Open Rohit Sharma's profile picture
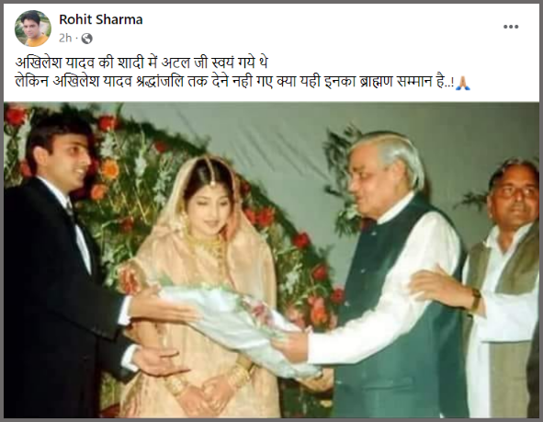Viewport: 543px width, 422px height. coord(33,29)
